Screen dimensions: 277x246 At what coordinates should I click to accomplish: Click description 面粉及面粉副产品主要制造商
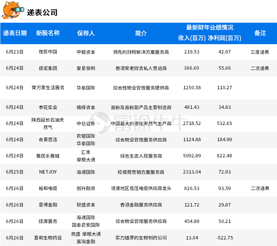coord(141,108)
